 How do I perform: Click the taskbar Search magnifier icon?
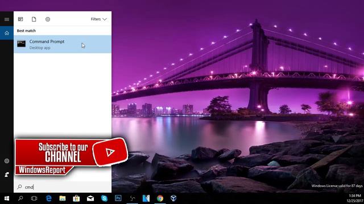coord(20,198)
